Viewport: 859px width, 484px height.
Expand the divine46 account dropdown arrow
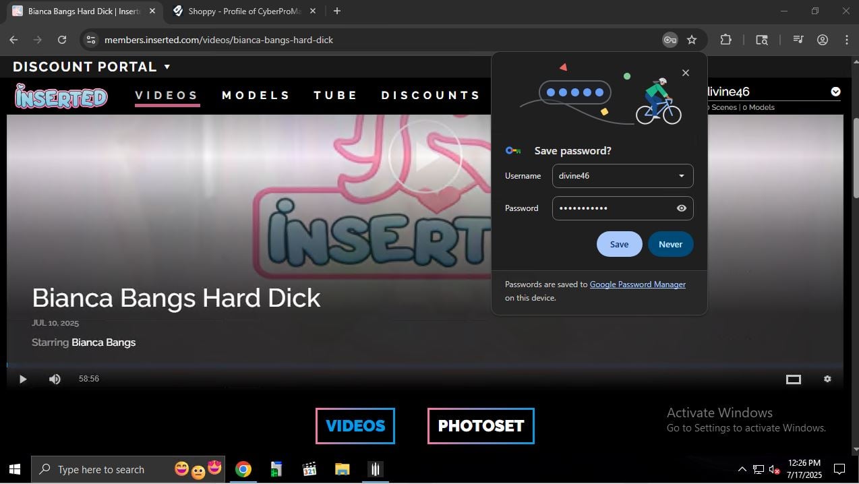tap(835, 92)
